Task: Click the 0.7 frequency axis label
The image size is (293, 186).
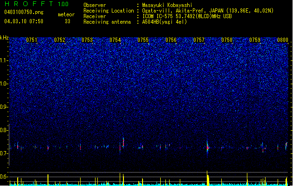Action: point(4,153)
